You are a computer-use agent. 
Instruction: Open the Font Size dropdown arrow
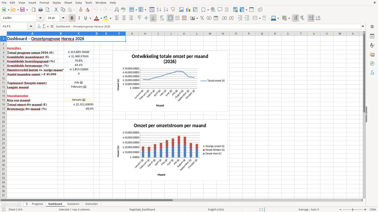click(x=63, y=18)
